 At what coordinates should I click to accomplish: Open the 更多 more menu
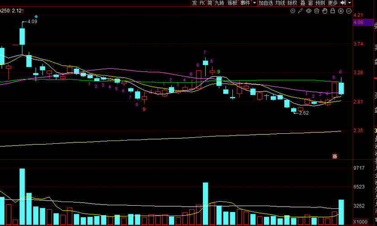(333, 3)
